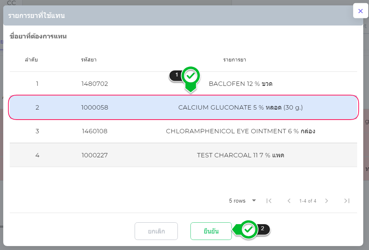Go to next page of results
369x250 pixels.
tap(327, 201)
